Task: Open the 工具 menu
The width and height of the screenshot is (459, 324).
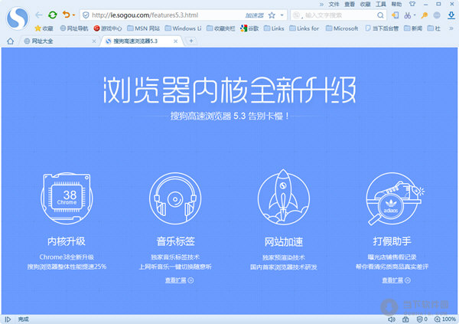Action: 381,4
